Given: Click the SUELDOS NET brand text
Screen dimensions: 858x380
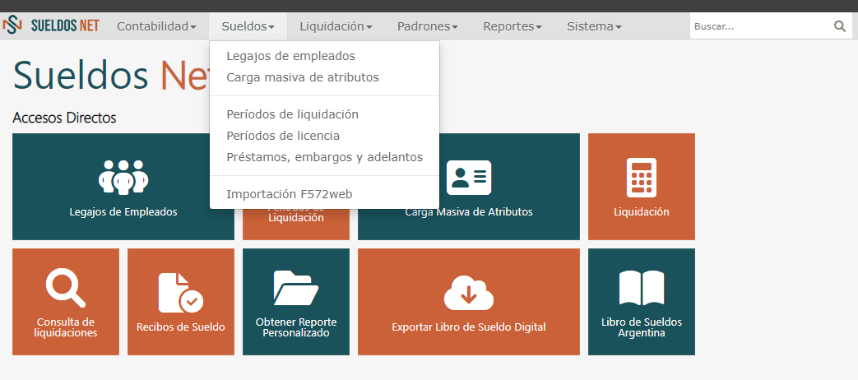Looking at the screenshot, I should pos(65,25).
